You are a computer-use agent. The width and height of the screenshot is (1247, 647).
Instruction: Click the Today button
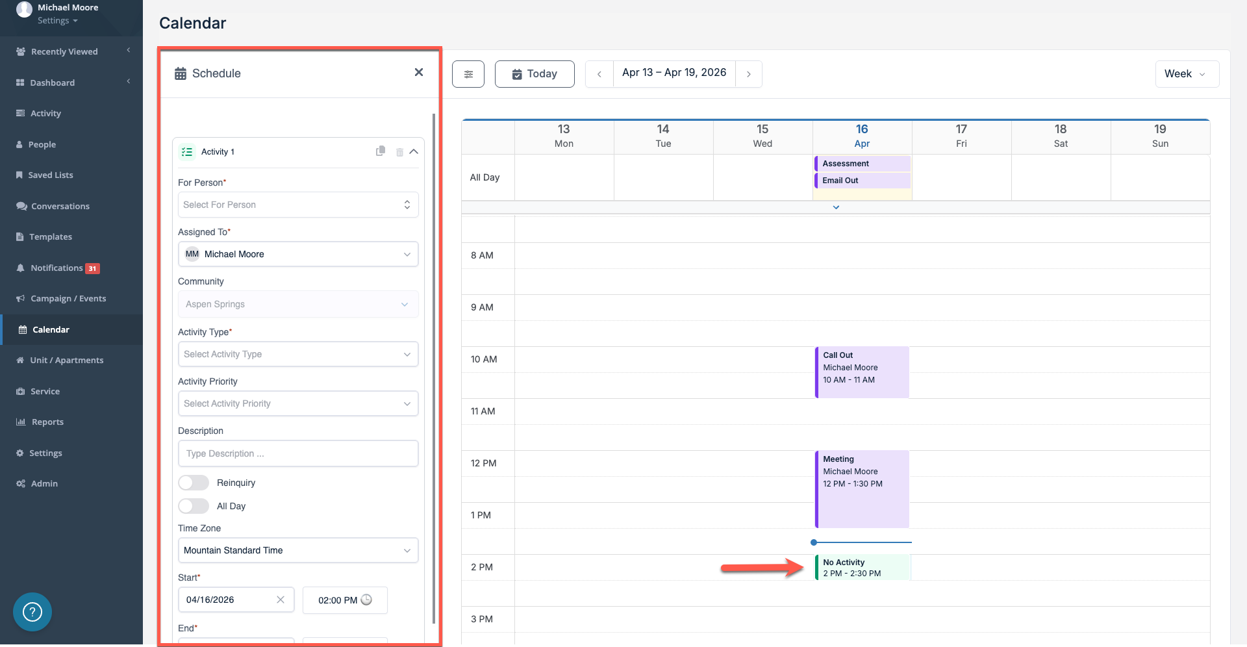pos(535,74)
